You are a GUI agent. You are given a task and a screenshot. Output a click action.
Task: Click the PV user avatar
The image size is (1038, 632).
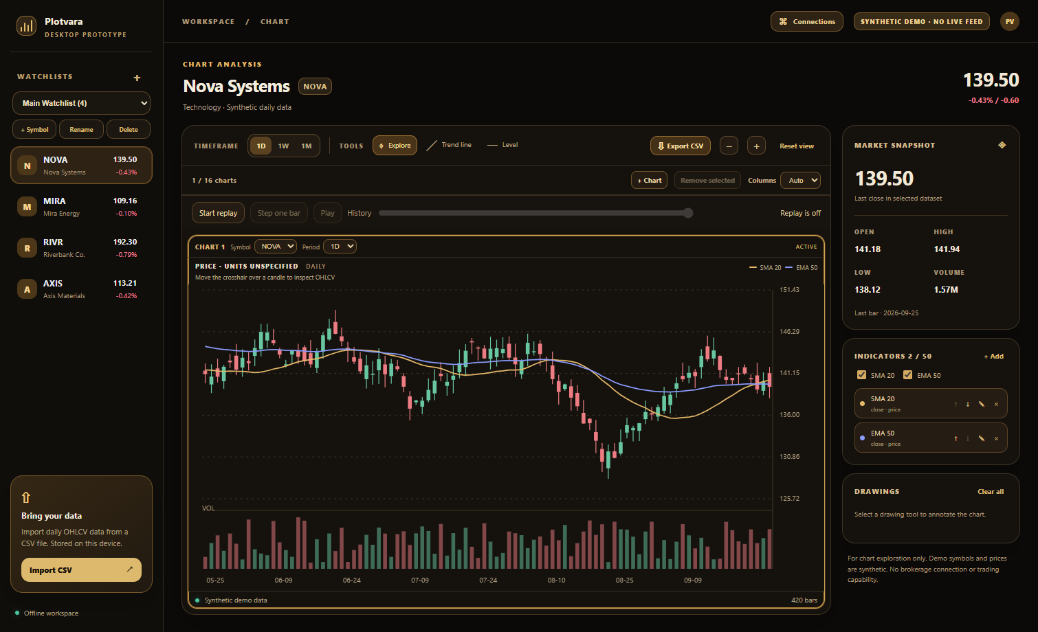(x=1009, y=21)
